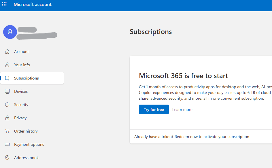Image resolution: width=272 pixels, height=168 pixels.
Task: Select Subscriptions in the sidebar
Action: pos(32,78)
